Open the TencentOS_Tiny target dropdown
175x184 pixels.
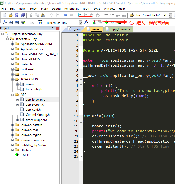tap(81, 22)
